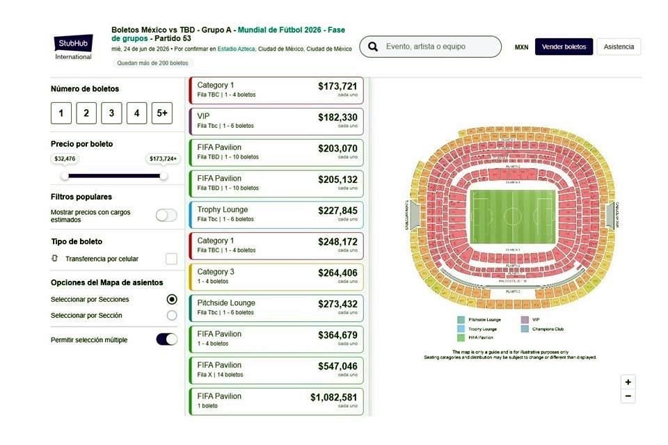Check the Transferencia por celular checkbox
Viewport: 668px width, 445px height.
point(171,259)
